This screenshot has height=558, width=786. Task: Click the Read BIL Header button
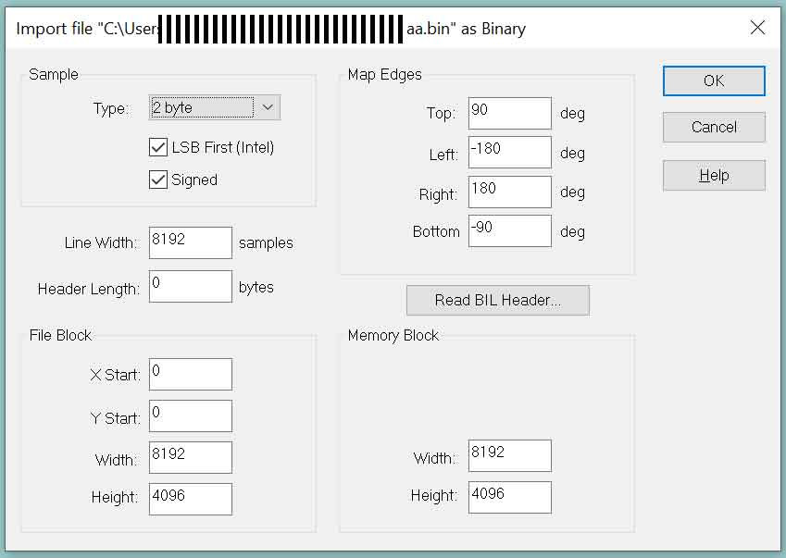pyautogui.click(x=497, y=300)
